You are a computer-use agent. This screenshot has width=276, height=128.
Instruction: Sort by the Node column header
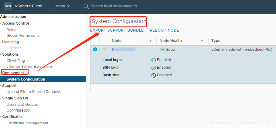point(117,41)
